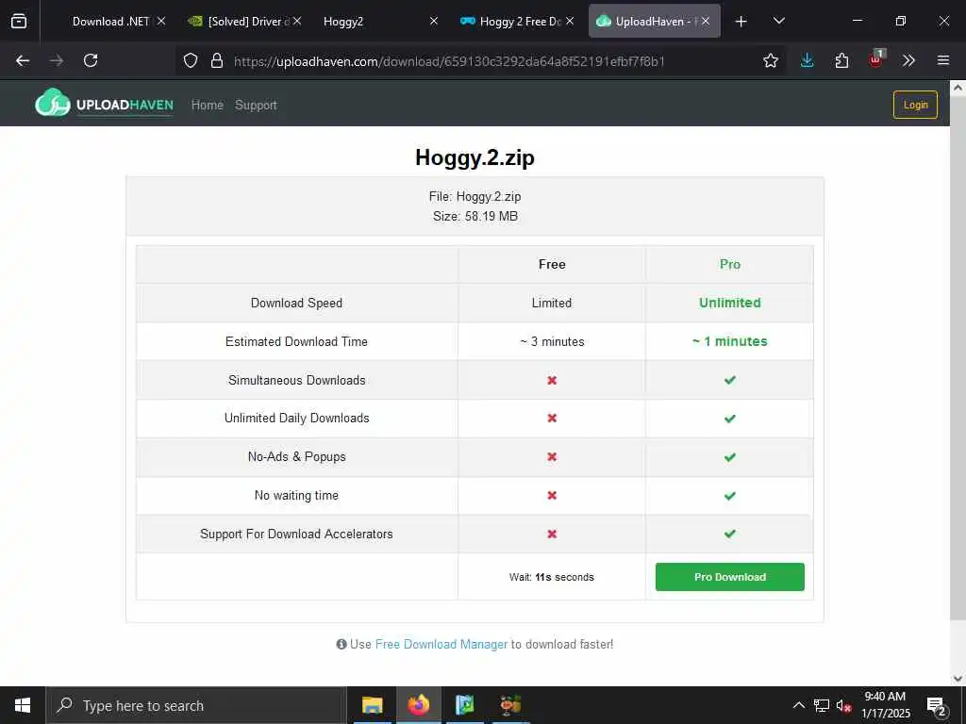Image resolution: width=966 pixels, height=724 pixels.
Task: Open the extensions puzzle icon
Action: click(x=841, y=60)
